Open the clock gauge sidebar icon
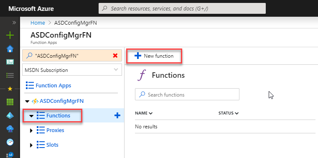 tap(10, 142)
